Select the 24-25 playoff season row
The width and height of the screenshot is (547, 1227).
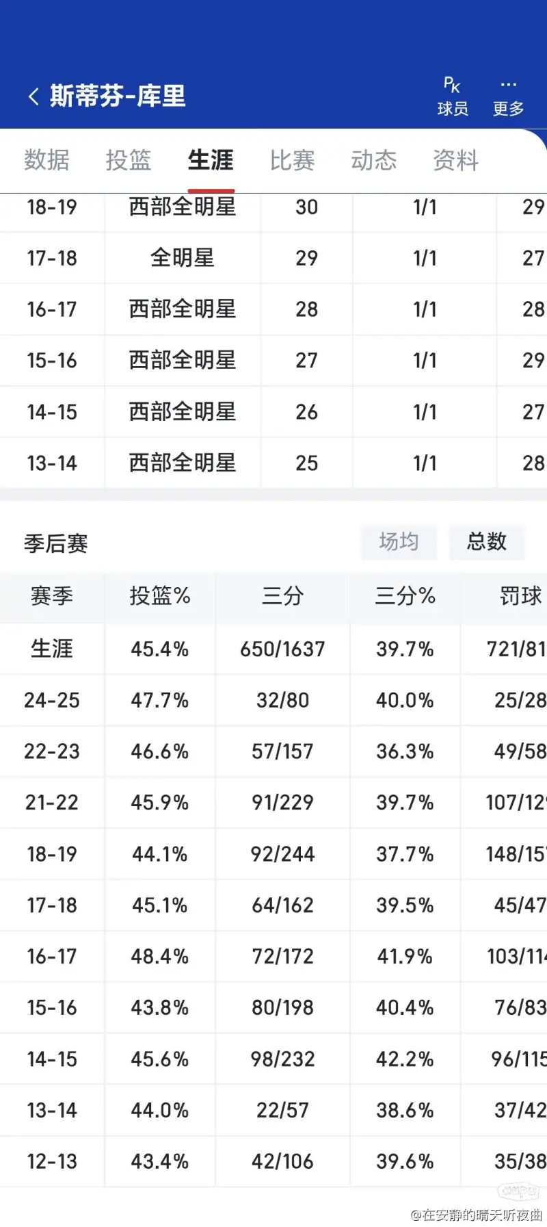273,700
